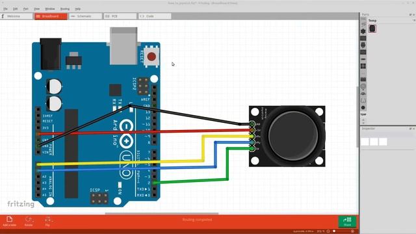Click the zoom slider handle
This screenshot has width=416, height=234.
click(334, 231)
